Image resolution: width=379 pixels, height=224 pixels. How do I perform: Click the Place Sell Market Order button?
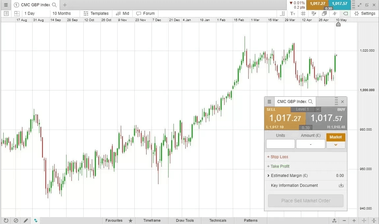(x=305, y=201)
